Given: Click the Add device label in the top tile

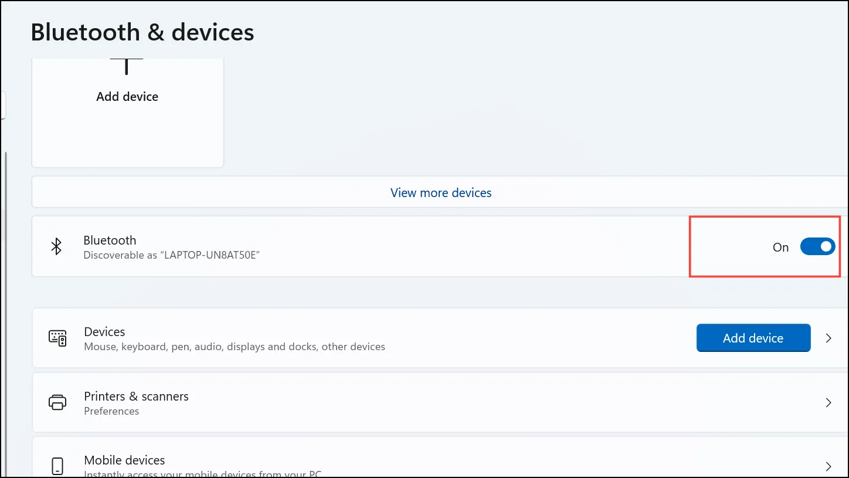Looking at the screenshot, I should (127, 96).
